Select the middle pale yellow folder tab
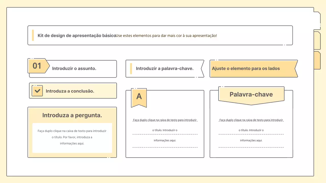Viewport: 326px width, 183px height. (x=317, y=41)
